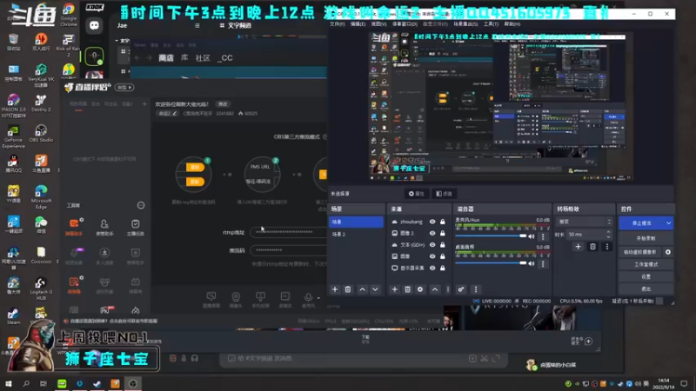This screenshot has height=391, width=696.
Task: Open virtual camera settings gear in OBS
Action: pos(668,252)
